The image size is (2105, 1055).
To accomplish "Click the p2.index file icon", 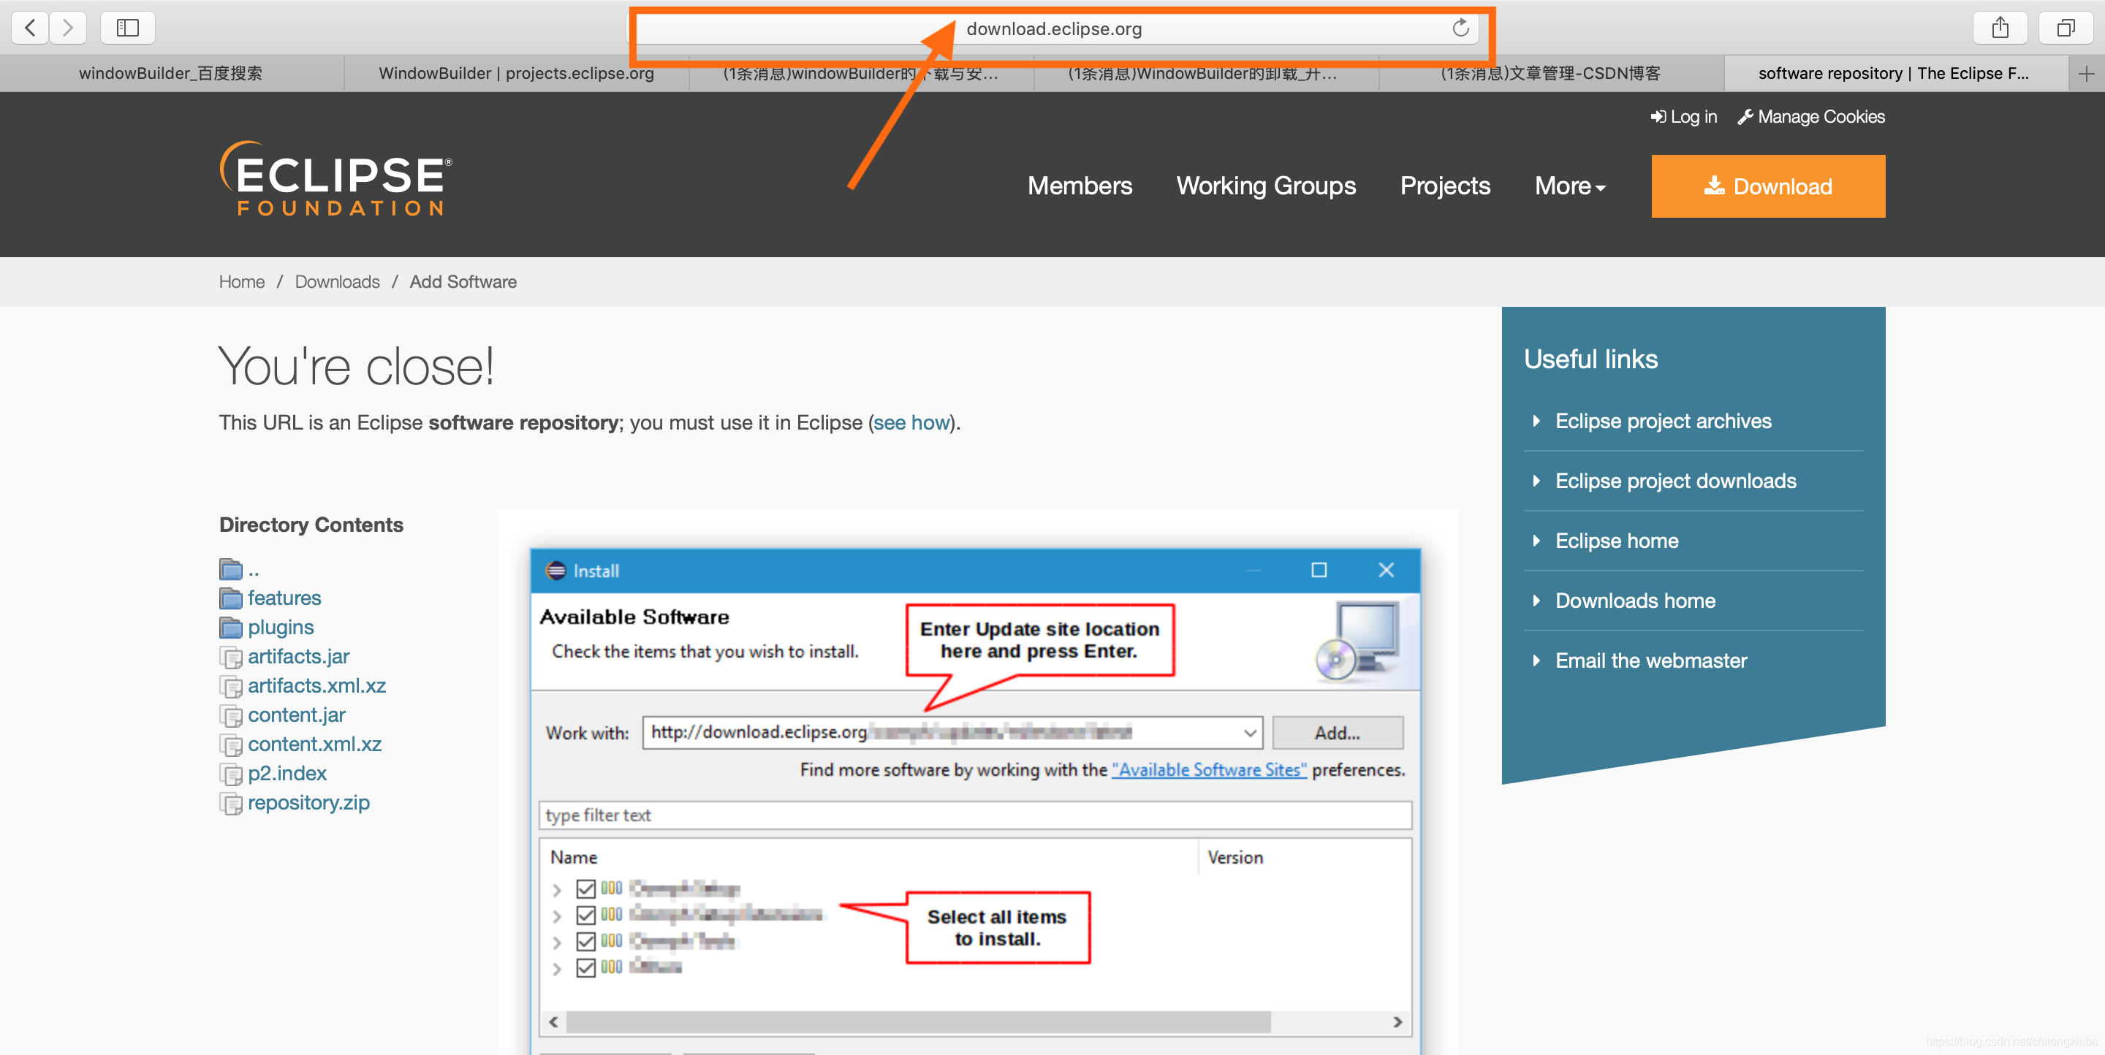I will point(231,774).
